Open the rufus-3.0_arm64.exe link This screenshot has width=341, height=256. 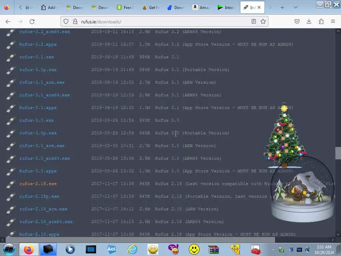[45, 158]
